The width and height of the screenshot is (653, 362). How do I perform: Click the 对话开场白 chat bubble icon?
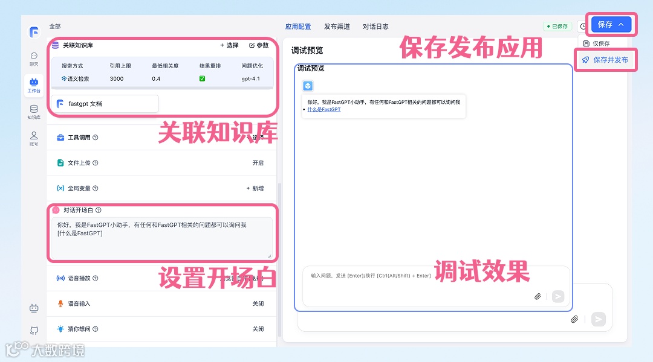[56, 211]
